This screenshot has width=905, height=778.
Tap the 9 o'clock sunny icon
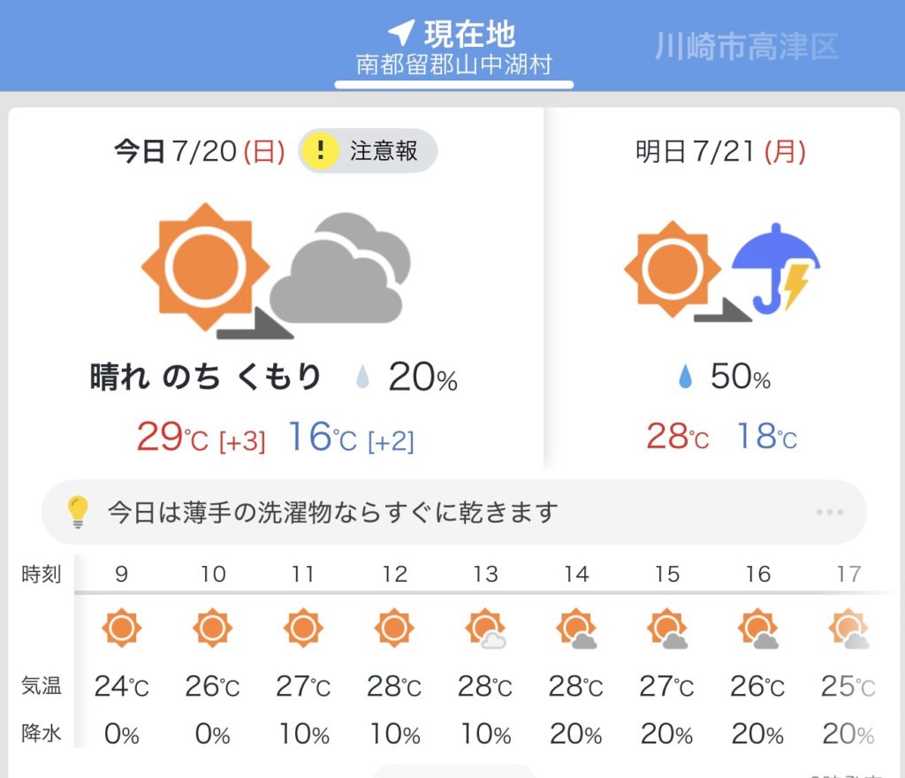pyautogui.click(x=122, y=629)
